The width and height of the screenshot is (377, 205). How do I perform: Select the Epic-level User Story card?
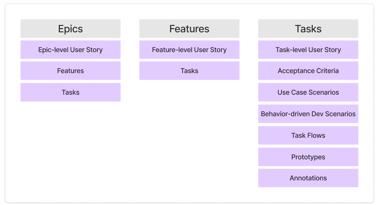tap(70, 50)
